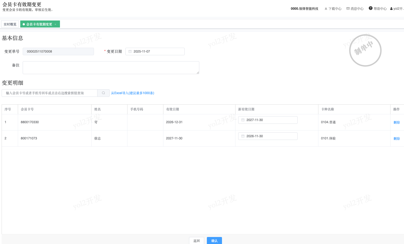Delete row 1 card 8800170330
Image resolution: width=404 pixels, height=244 pixels.
tap(396, 122)
